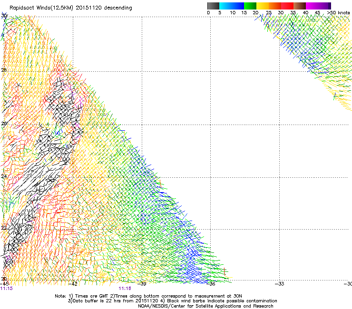Click the '40' label under color bar
The height and width of the screenshot is (309, 352).
pyautogui.click(x=305, y=13)
